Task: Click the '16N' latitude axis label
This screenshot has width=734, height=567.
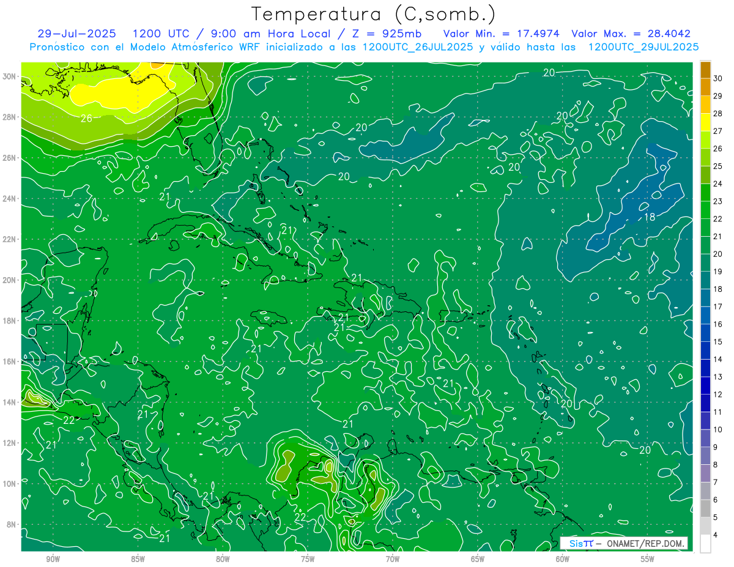Action: [10, 361]
